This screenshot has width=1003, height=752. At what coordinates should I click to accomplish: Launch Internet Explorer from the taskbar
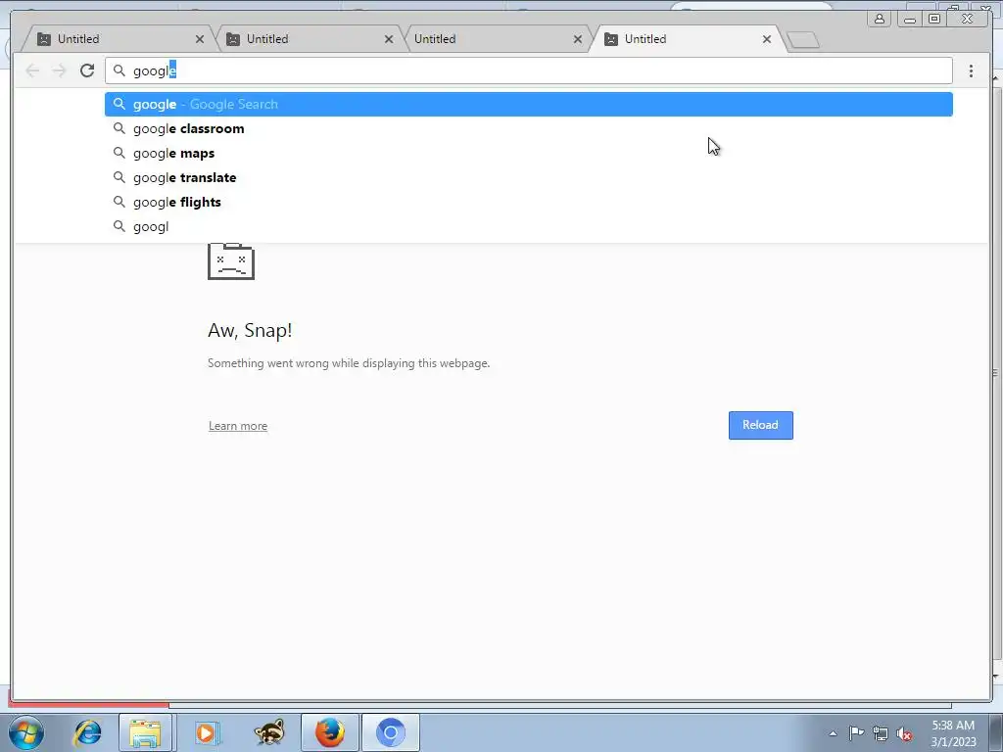click(x=87, y=732)
